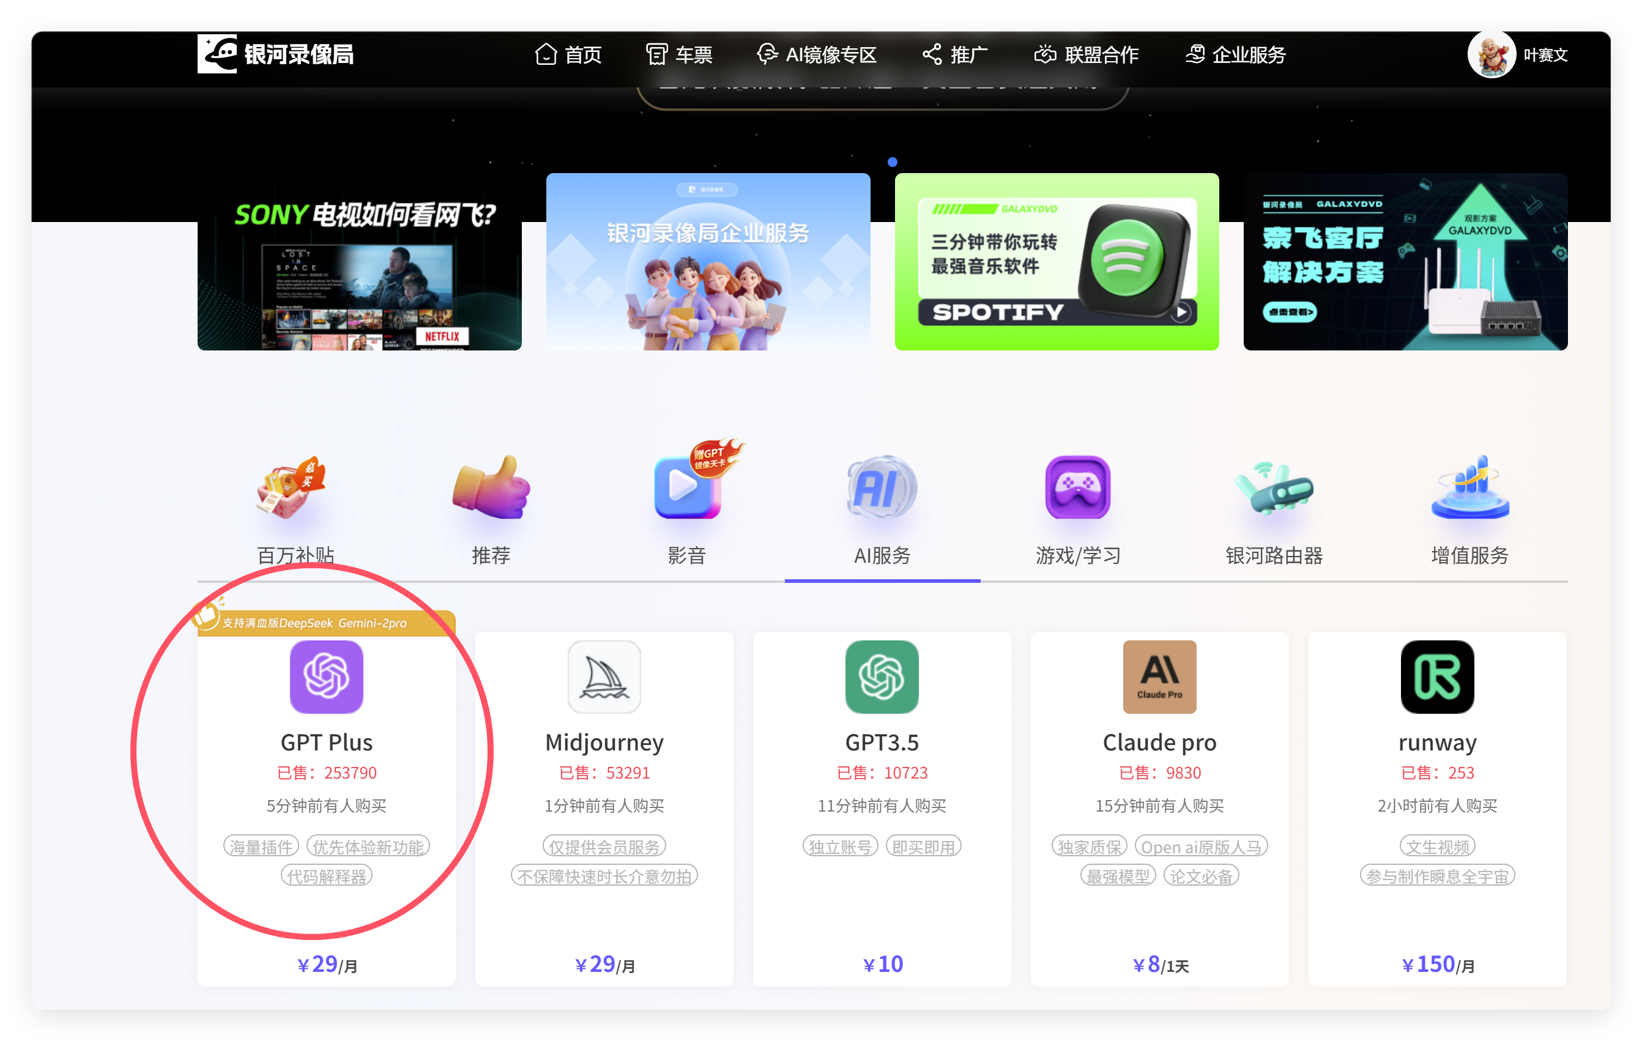Open the 奈飞客厅解决方案 banner

[x=1405, y=262]
